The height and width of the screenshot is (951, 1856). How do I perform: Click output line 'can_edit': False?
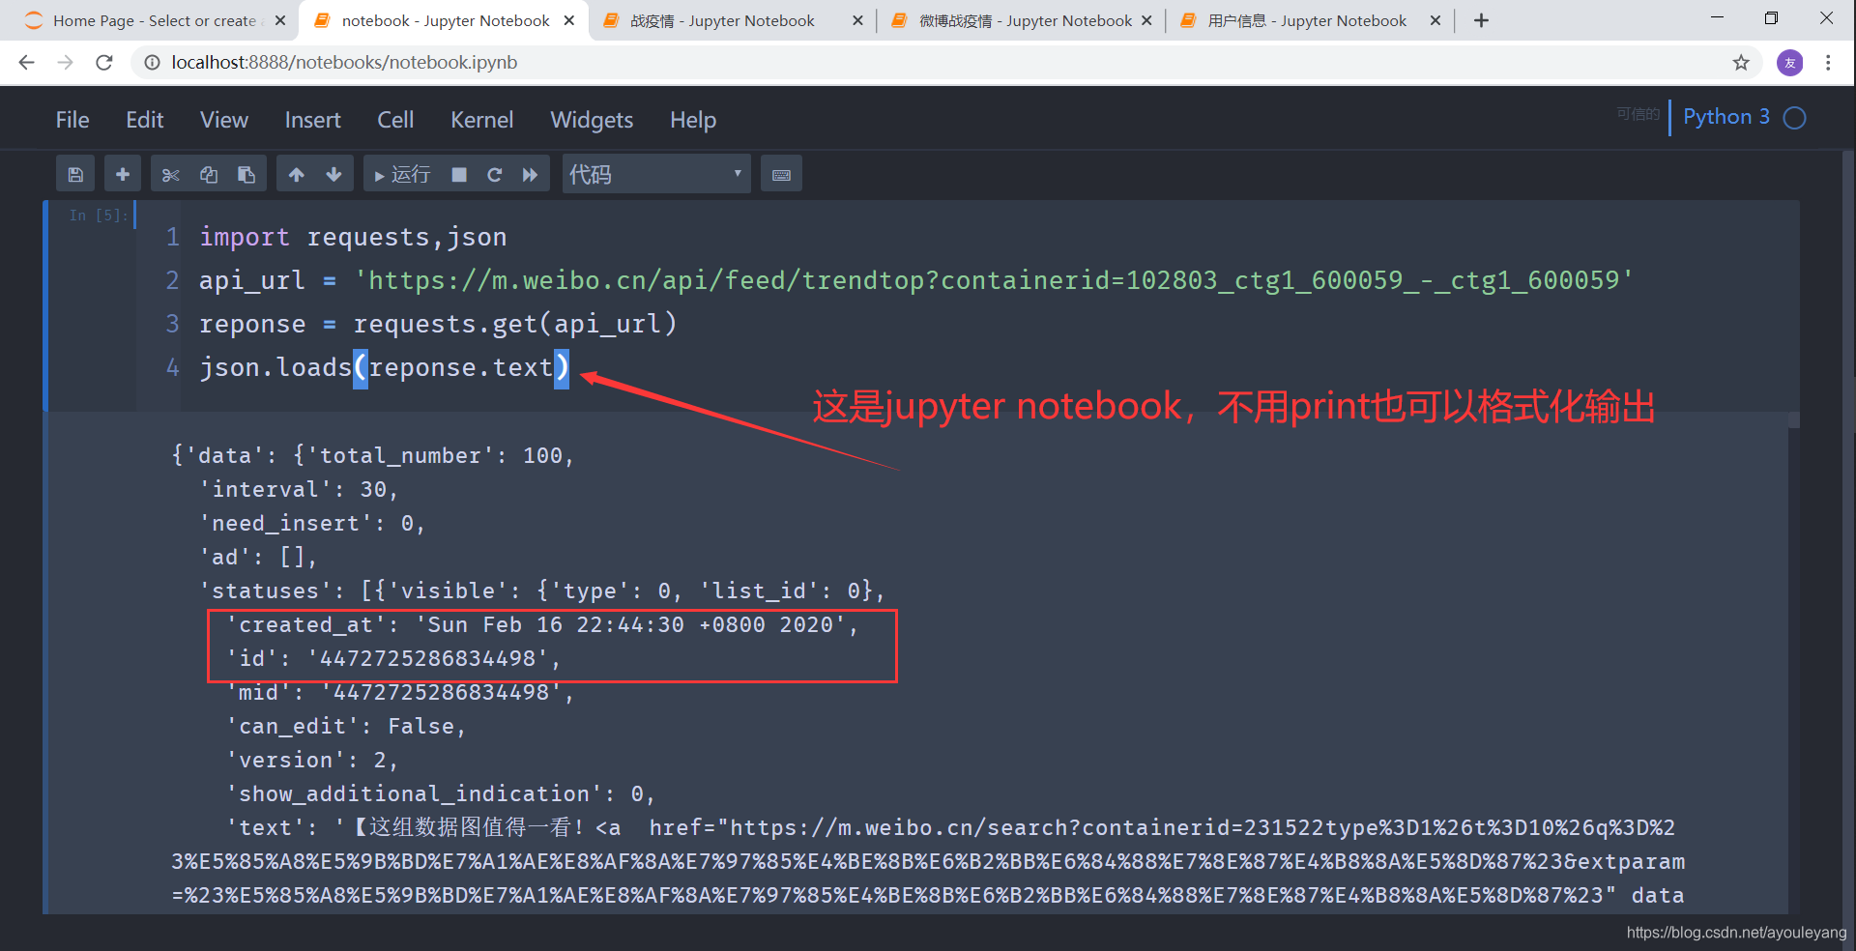tap(346, 726)
